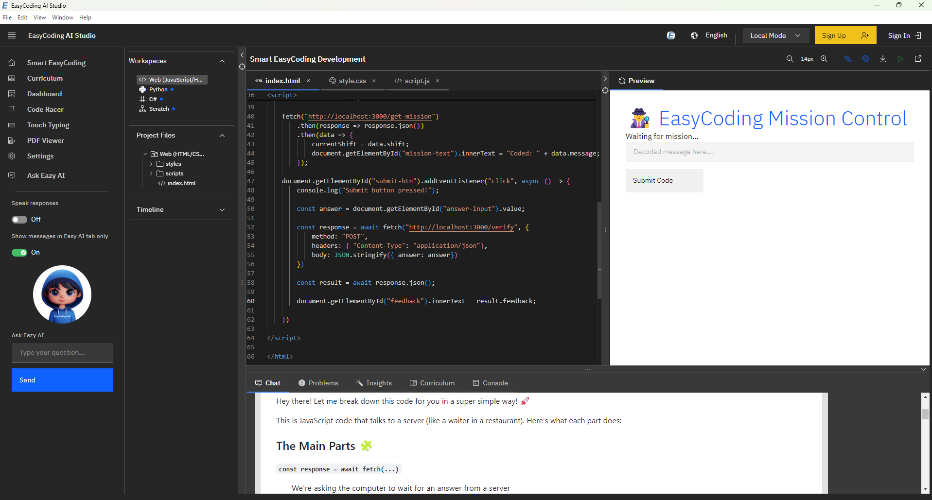The image size is (932, 500).
Task: Open the Window menu
Action: [x=62, y=17]
